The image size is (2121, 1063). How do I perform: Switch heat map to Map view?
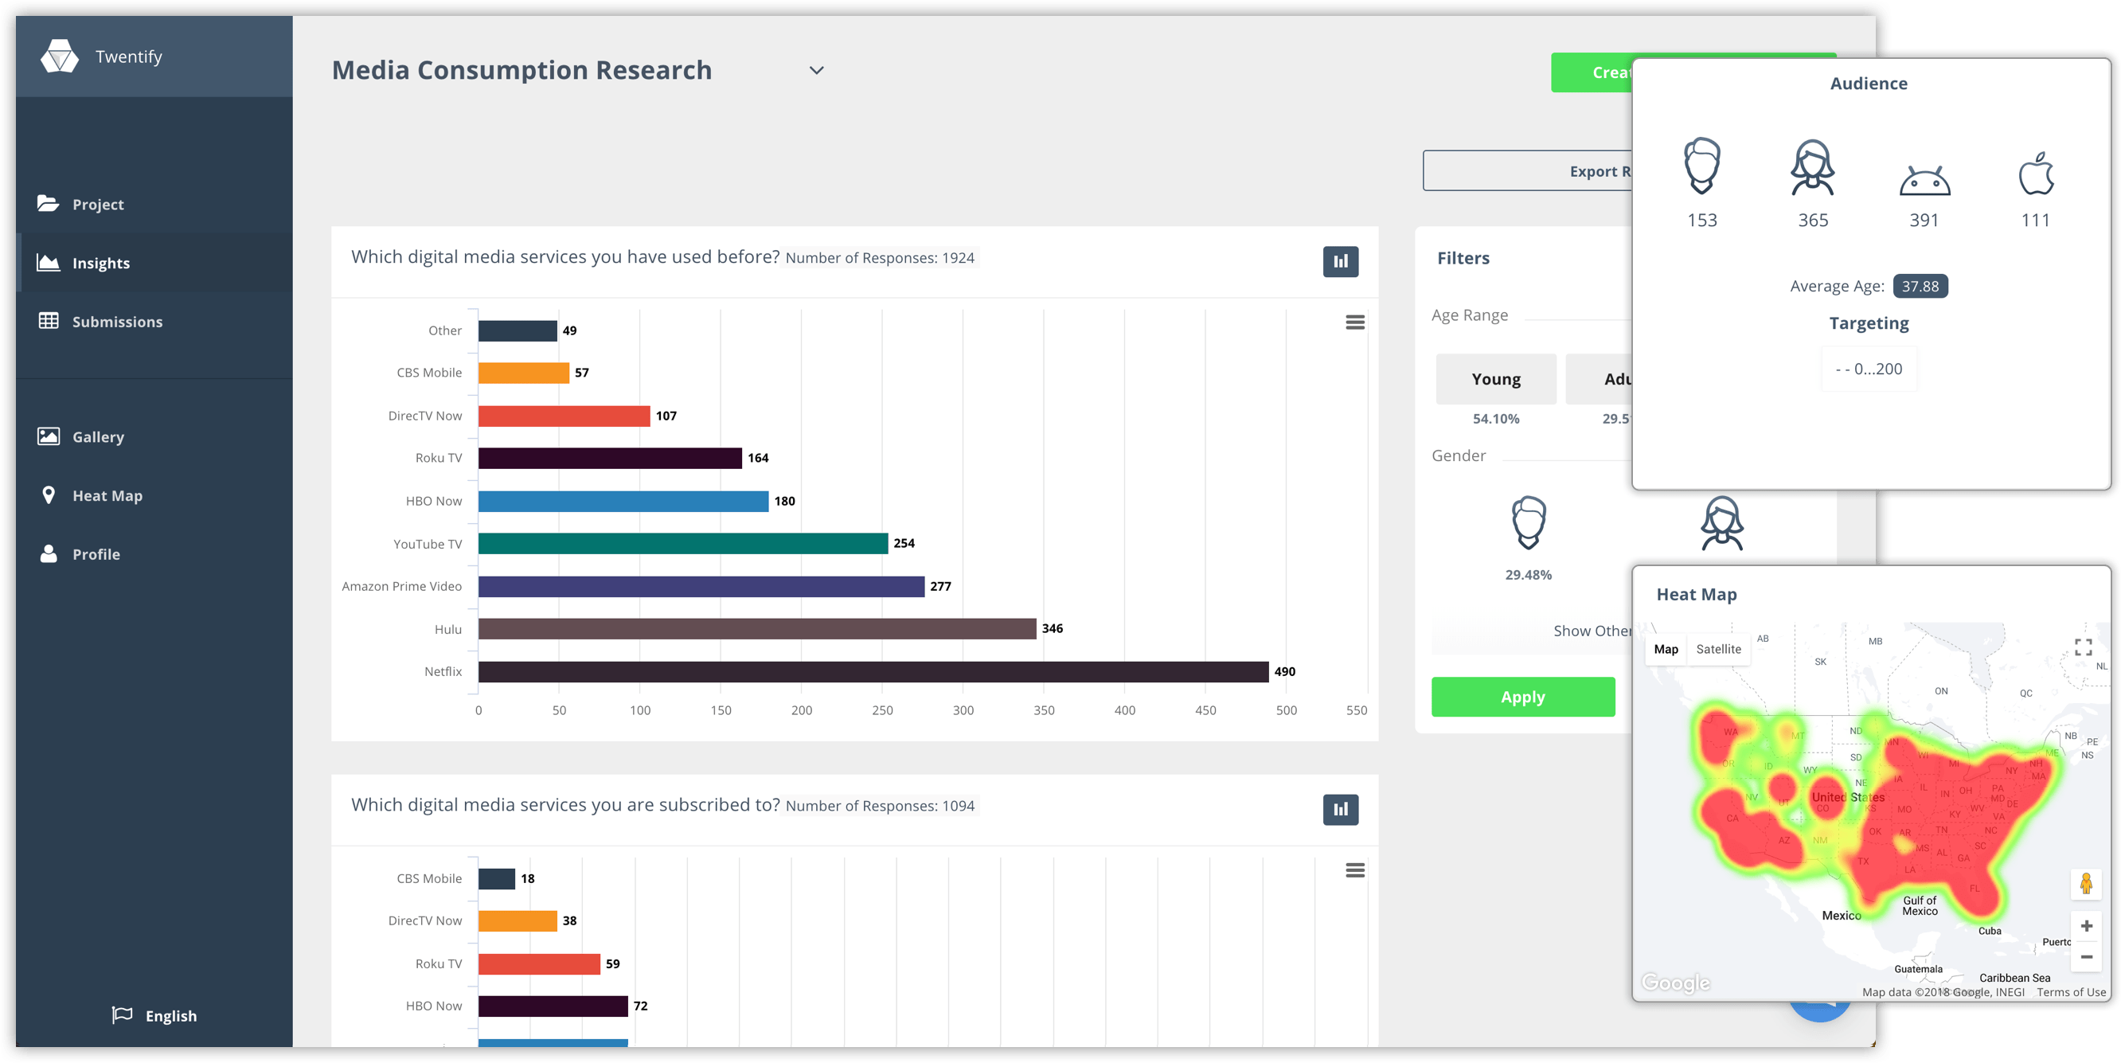pos(1665,649)
